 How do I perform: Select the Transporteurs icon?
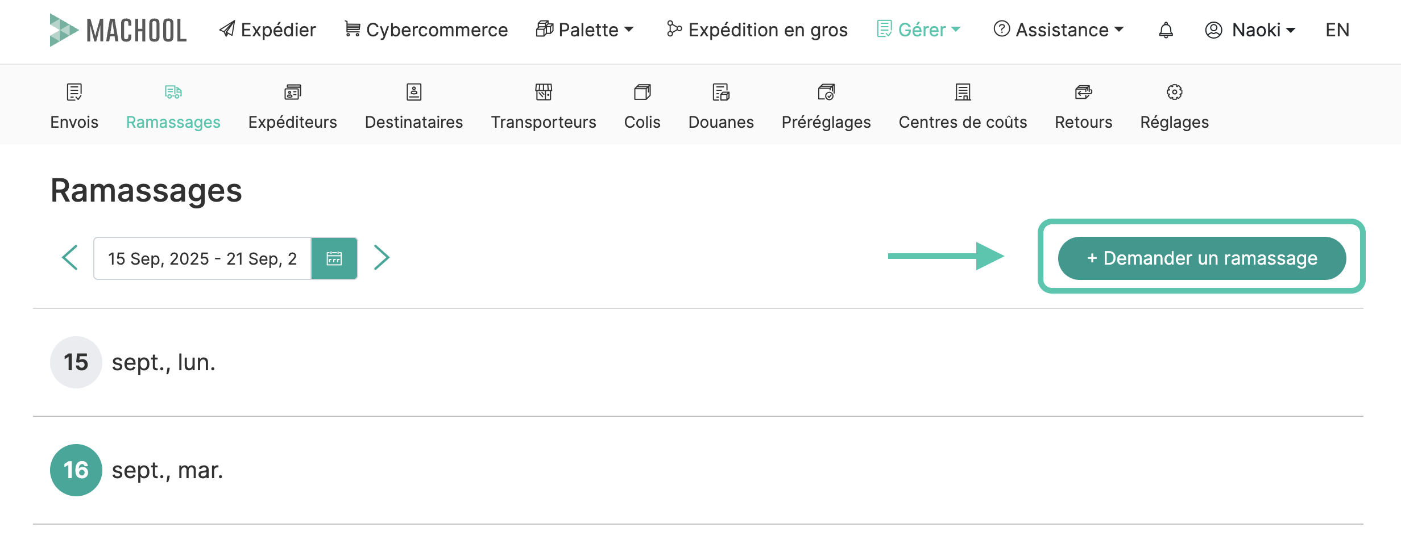(543, 92)
